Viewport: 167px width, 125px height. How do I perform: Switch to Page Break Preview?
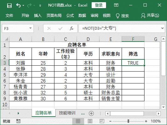(x=102, y=121)
